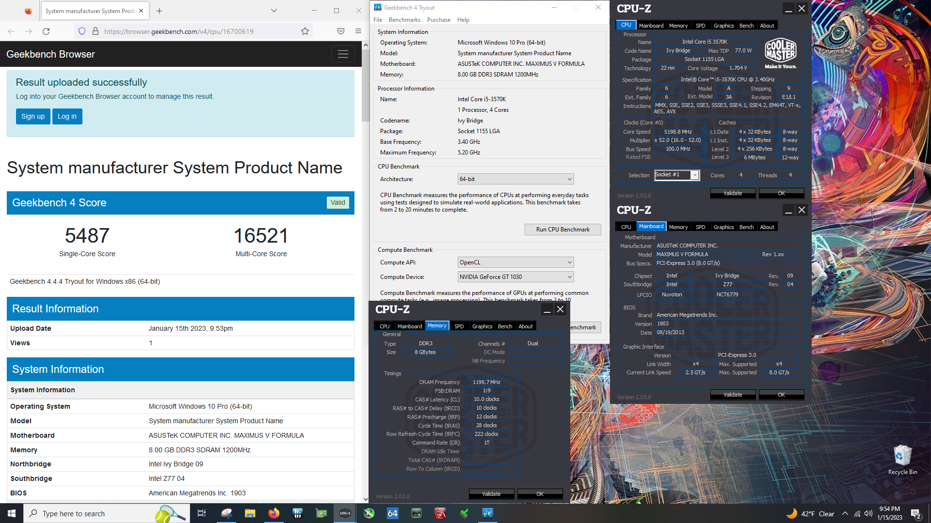
Task: Open the Socket #1 selection dropdown in CPU-Z
Action: tap(677, 175)
